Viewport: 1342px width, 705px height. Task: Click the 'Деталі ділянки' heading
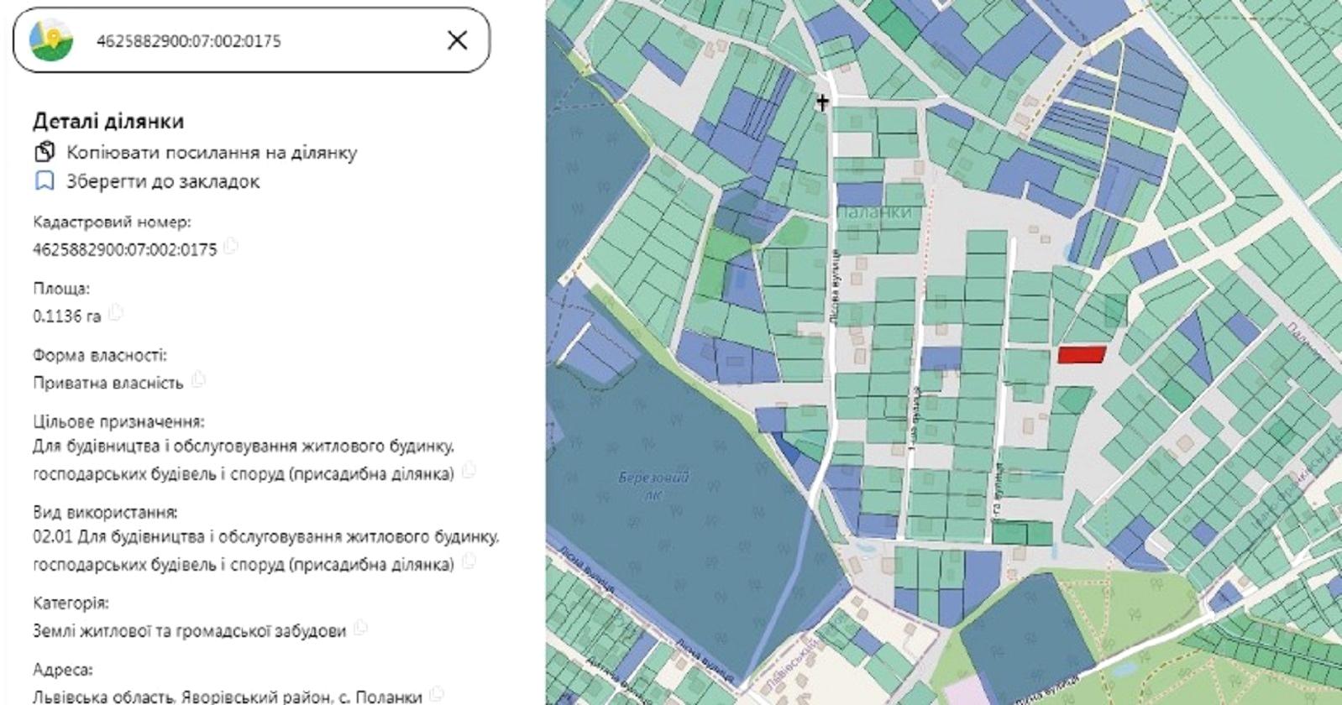click(x=108, y=121)
